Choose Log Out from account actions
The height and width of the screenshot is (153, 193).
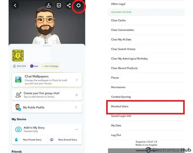click(146, 135)
